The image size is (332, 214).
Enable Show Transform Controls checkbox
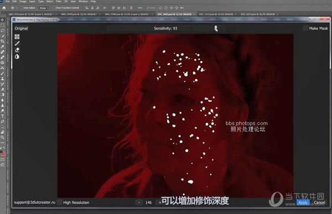(54, 8)
